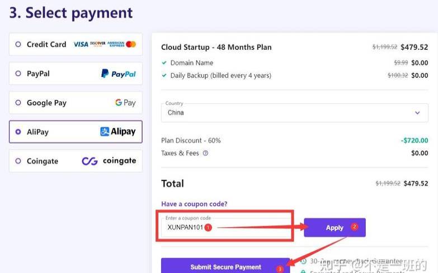Click the Country dropdown chevron arrow

pos(417,113)
